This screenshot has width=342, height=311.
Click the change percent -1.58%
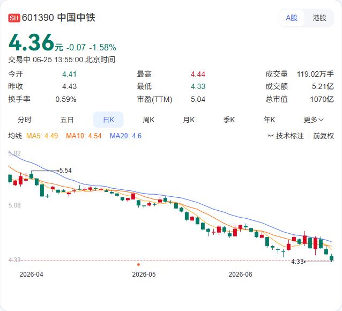click(x=102, y=47)
